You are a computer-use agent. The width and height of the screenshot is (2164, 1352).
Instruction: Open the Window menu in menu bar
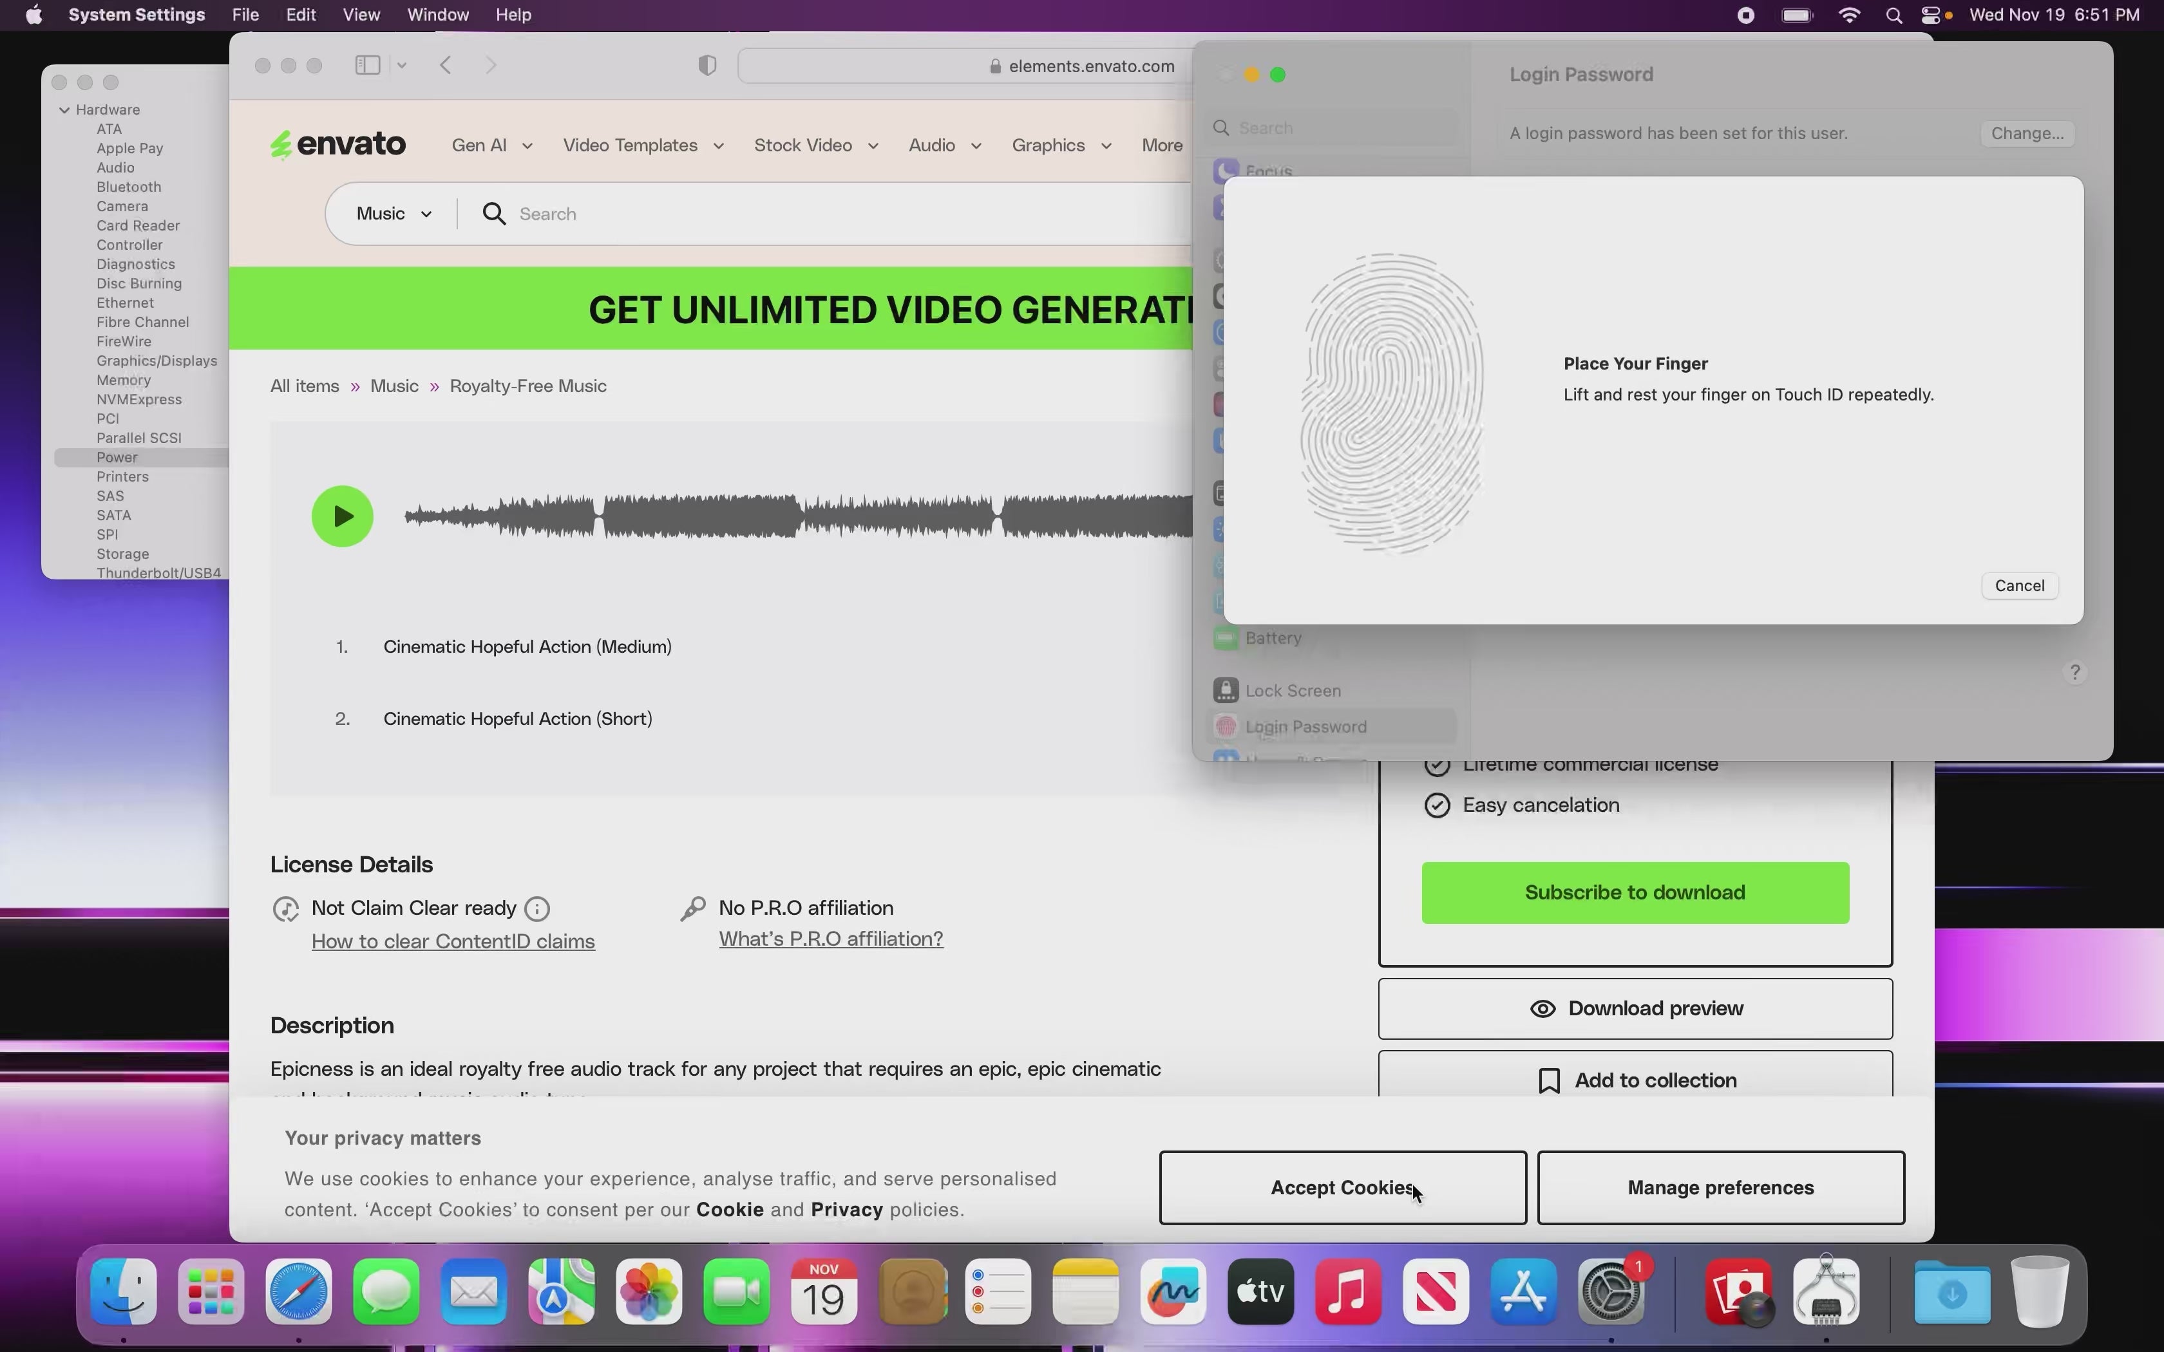pyautogui.click(x=437, y=15)
